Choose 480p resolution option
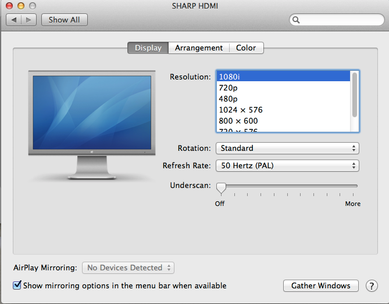The image size is (389, 304). 228,99
